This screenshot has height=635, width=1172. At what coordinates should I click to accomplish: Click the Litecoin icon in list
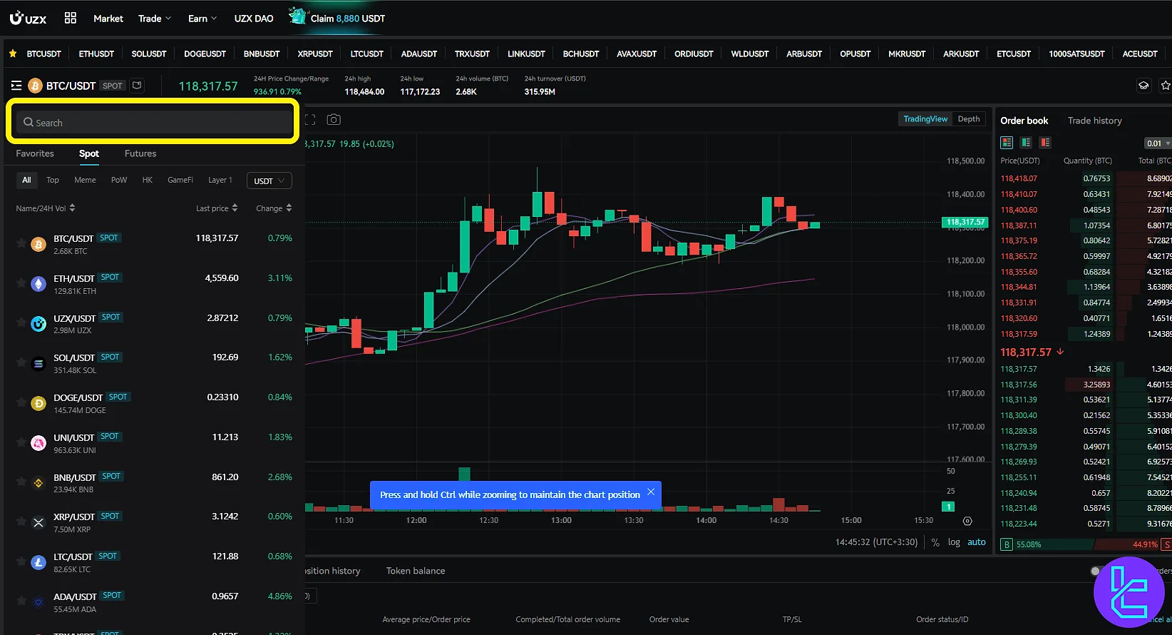pyautogui.click(x=38, y=563)
